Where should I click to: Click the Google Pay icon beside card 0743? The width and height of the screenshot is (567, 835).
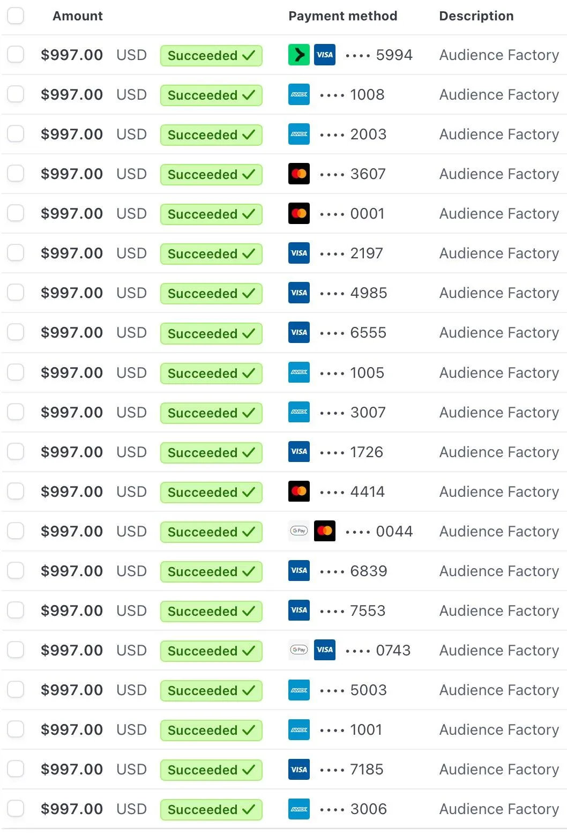299,650
